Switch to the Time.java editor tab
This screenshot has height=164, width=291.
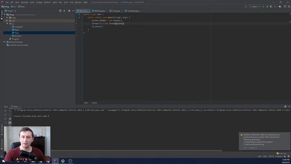[x=116, y=11]
